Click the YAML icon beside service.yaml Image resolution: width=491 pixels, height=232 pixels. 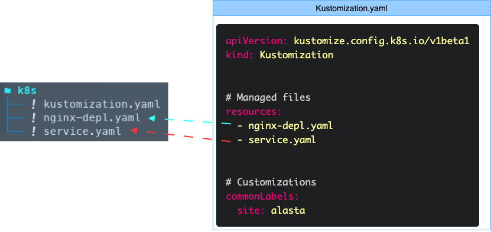click(34, 131)
